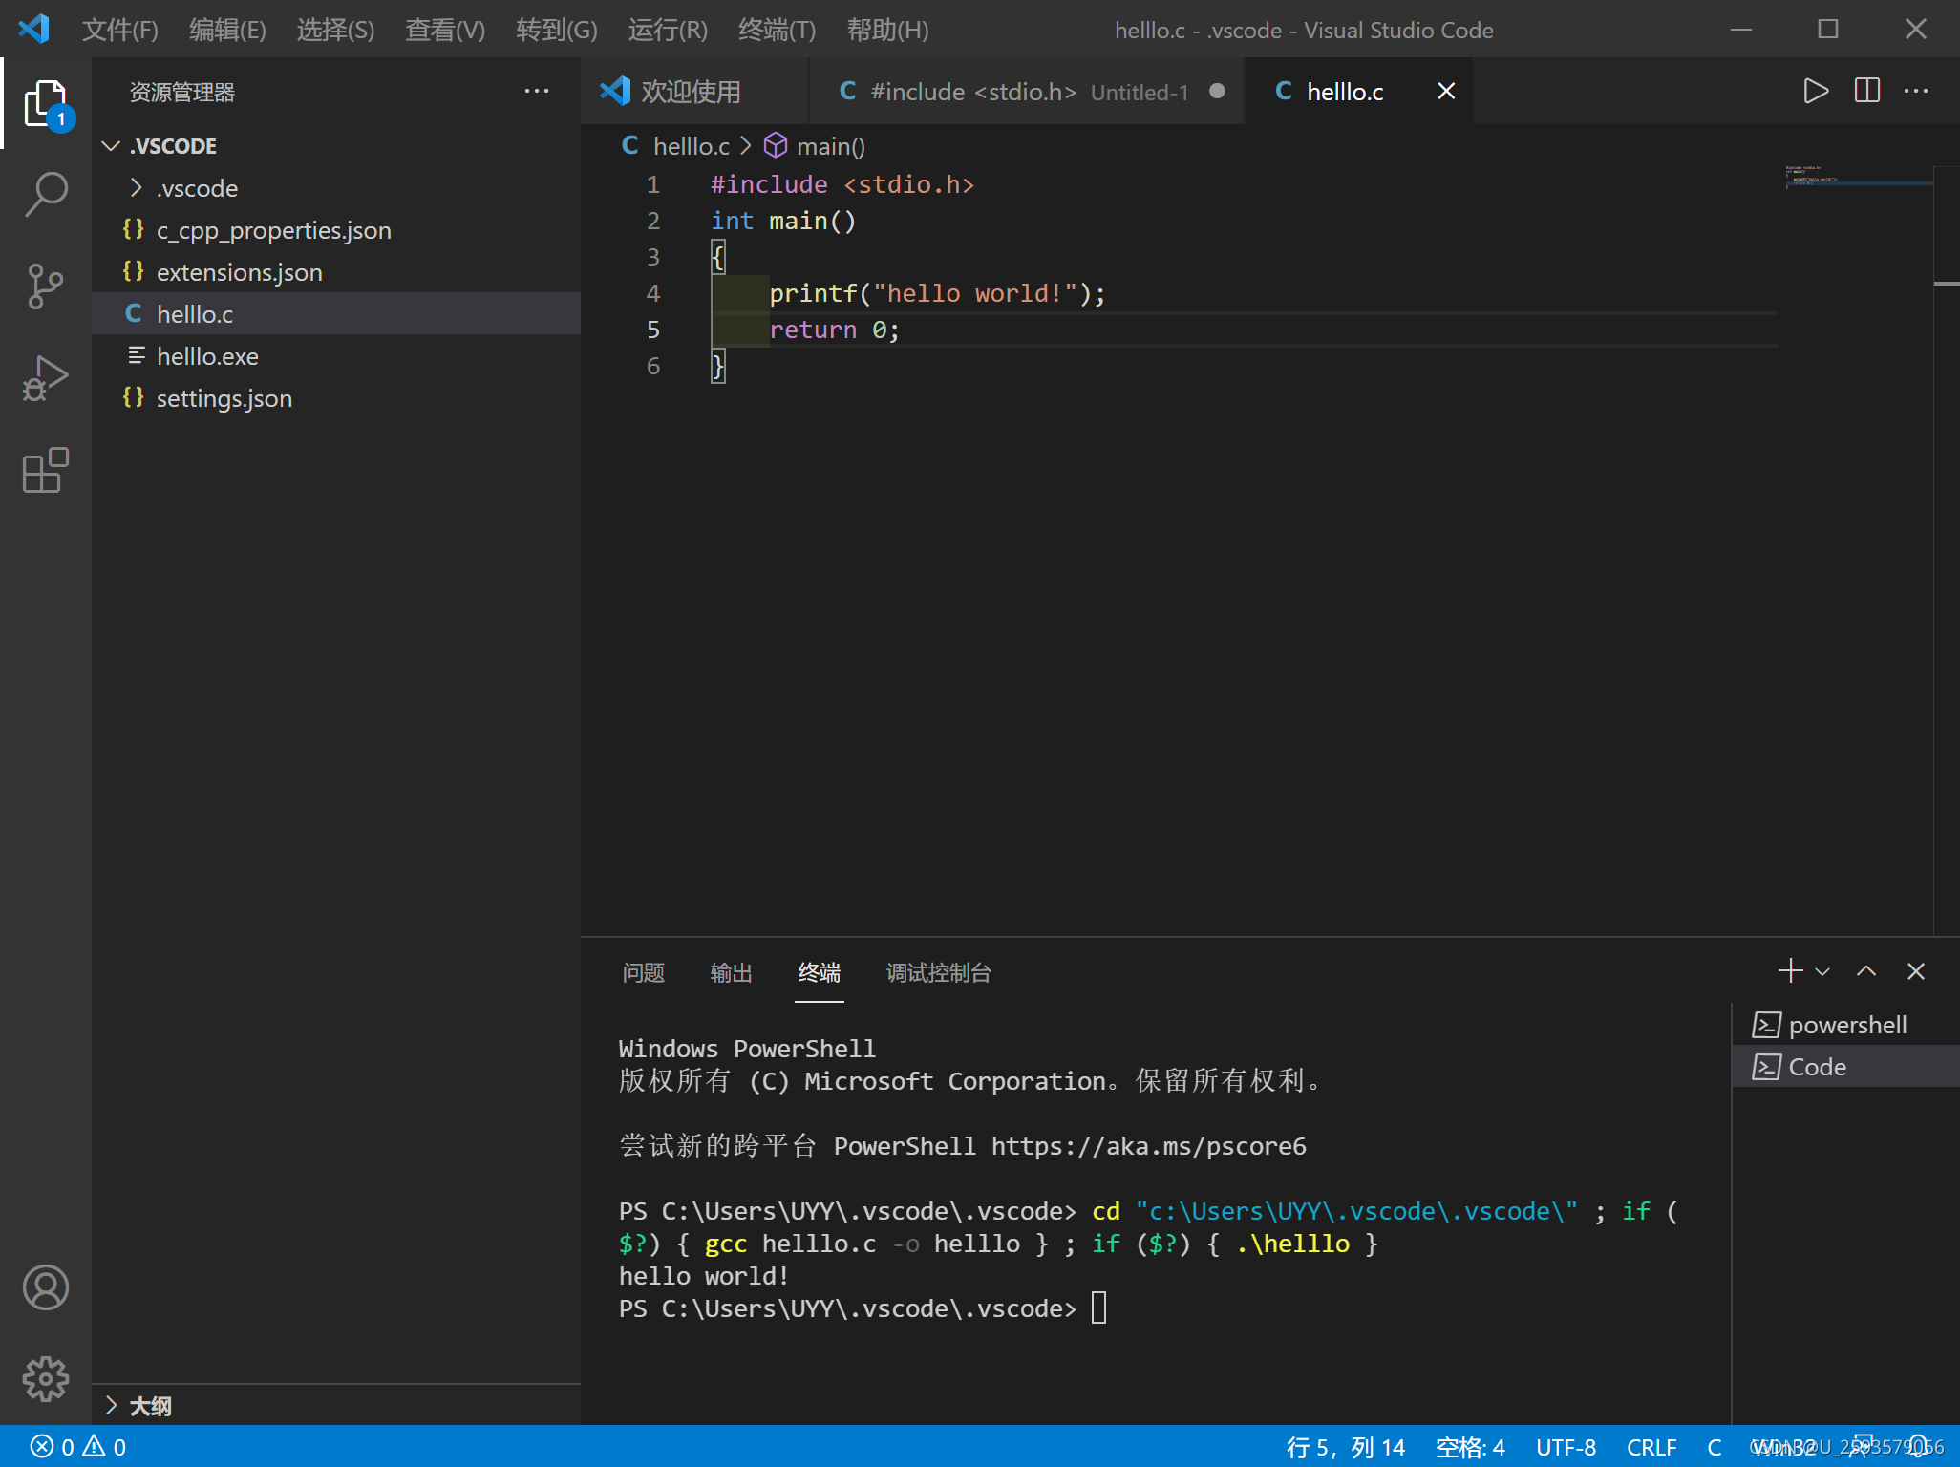1960x1467 pixels.
Task: Change encoding via UTF-8 status item
Action: point(1566,1447)
